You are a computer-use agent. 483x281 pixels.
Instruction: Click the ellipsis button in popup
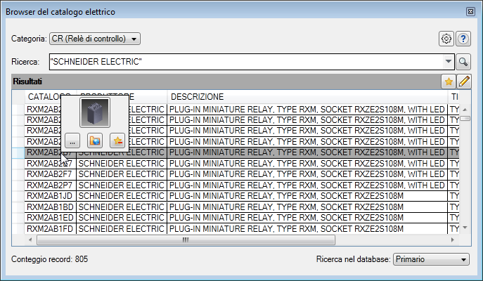pos(72,141)
